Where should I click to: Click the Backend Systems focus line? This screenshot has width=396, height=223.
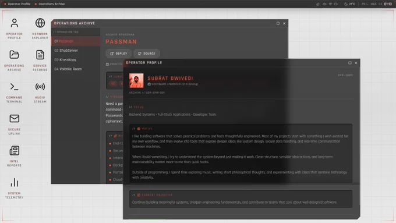172,114
